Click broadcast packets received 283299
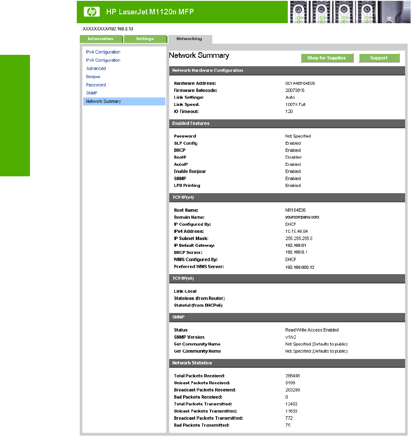Screen dimensions: 411x437 click(292, 390)
